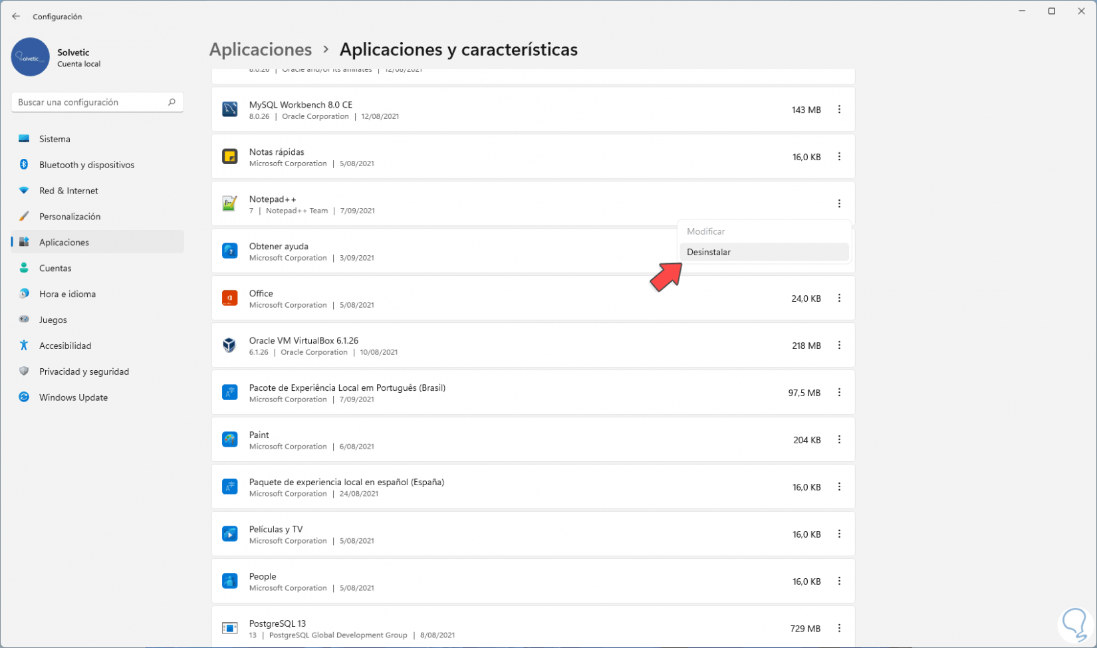Click the 218 MB size for VirtualBox
1097x648 pixels.
[806, 346]
